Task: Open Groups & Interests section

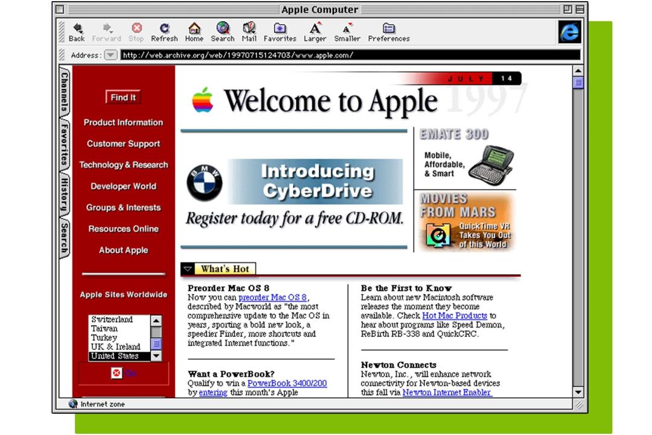Action: (124, 207)
